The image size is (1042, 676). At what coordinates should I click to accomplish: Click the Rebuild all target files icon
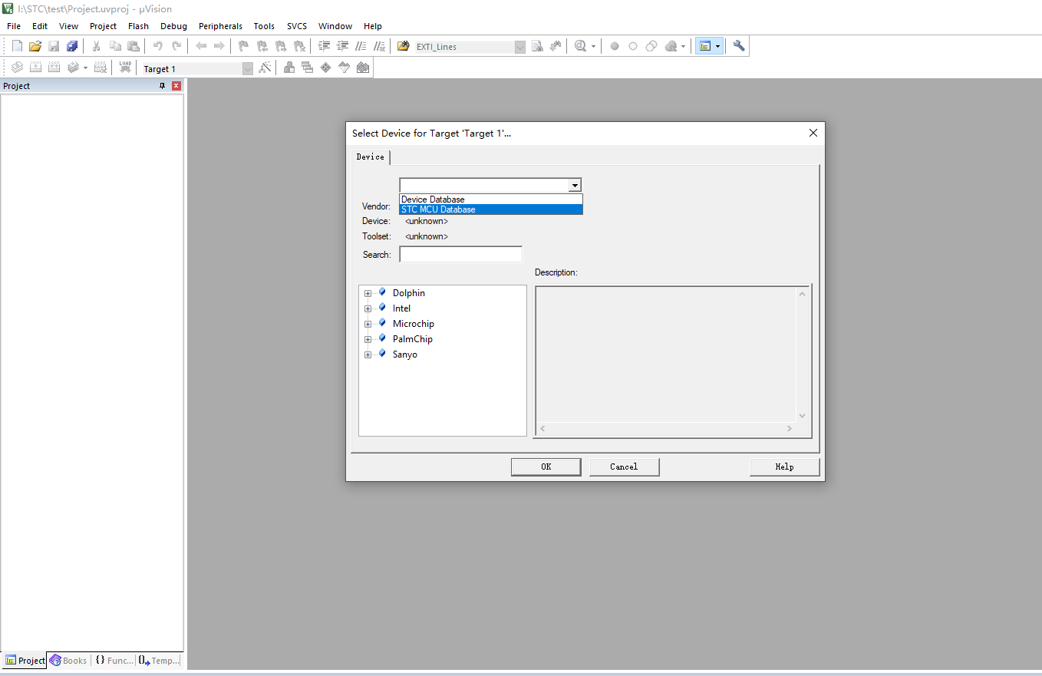[x=54, y=68]
